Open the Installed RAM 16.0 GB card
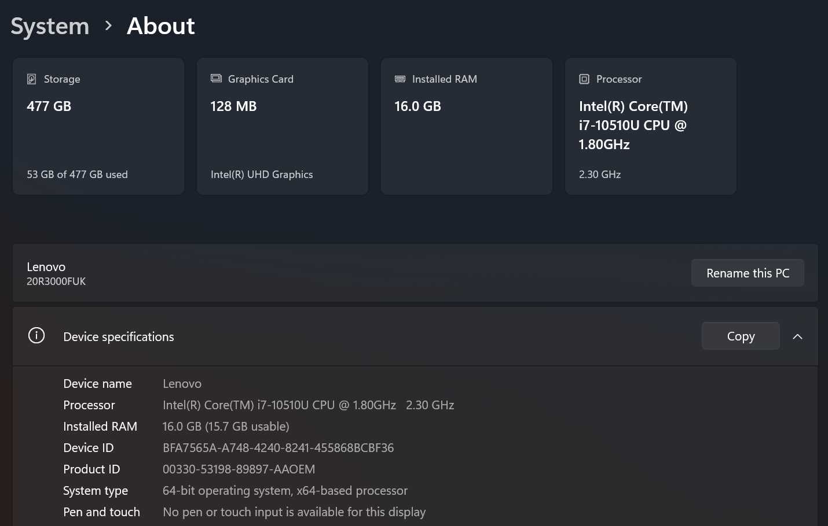 tap(467, 126)
